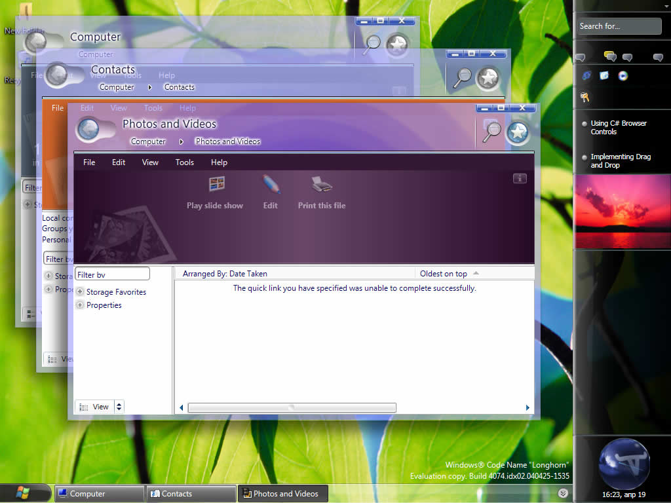
Task: Click the magnifier search icon in Computer window
Action: coord(372,44)
